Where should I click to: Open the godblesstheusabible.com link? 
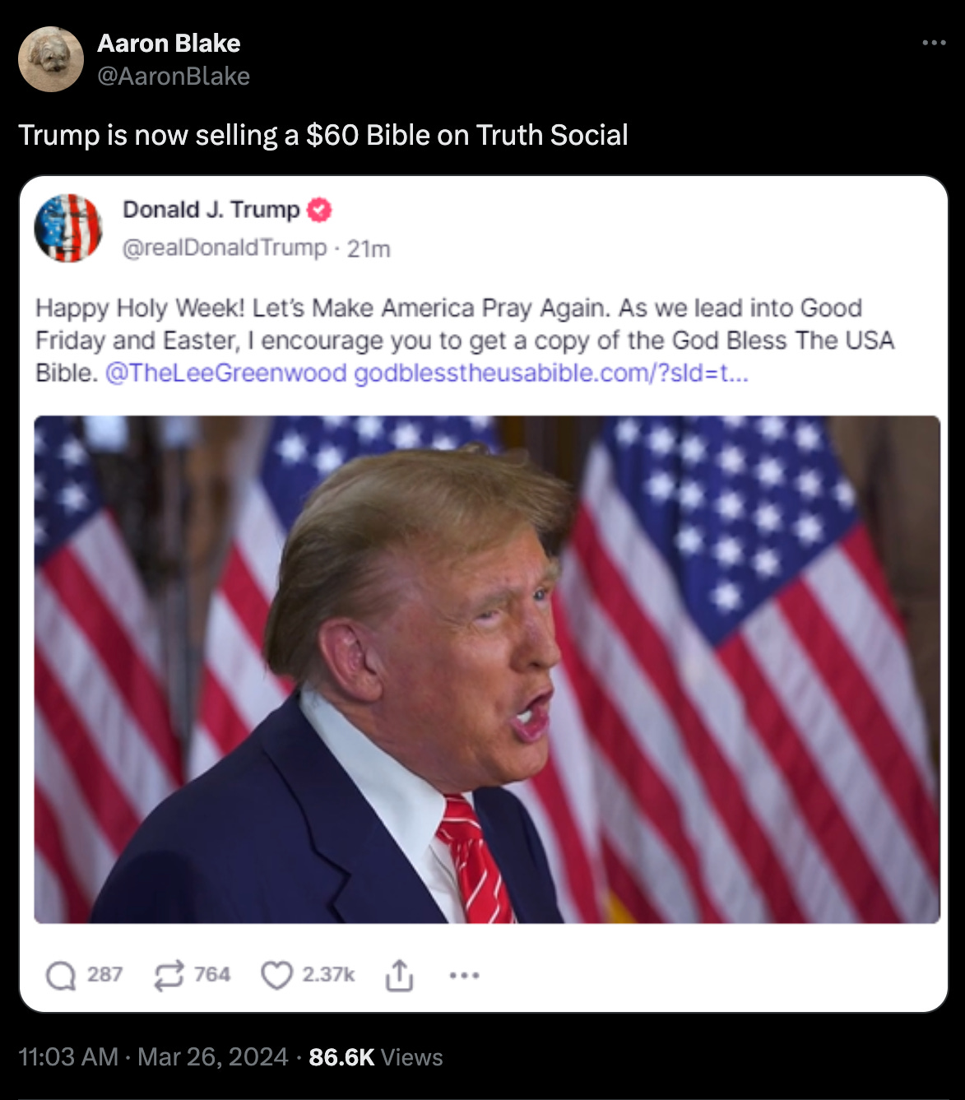point(551,373)
